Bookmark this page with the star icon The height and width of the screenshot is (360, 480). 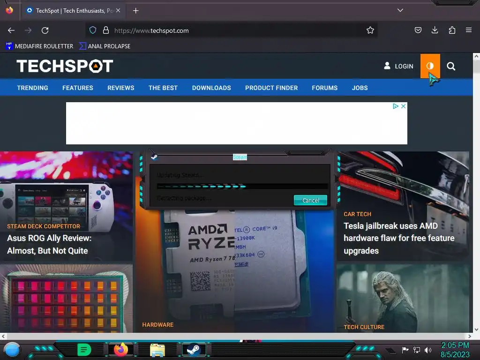[370, 30]
